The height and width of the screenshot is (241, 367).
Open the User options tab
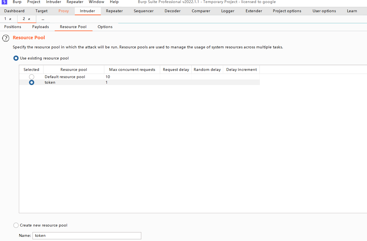(x=324, y=11)
